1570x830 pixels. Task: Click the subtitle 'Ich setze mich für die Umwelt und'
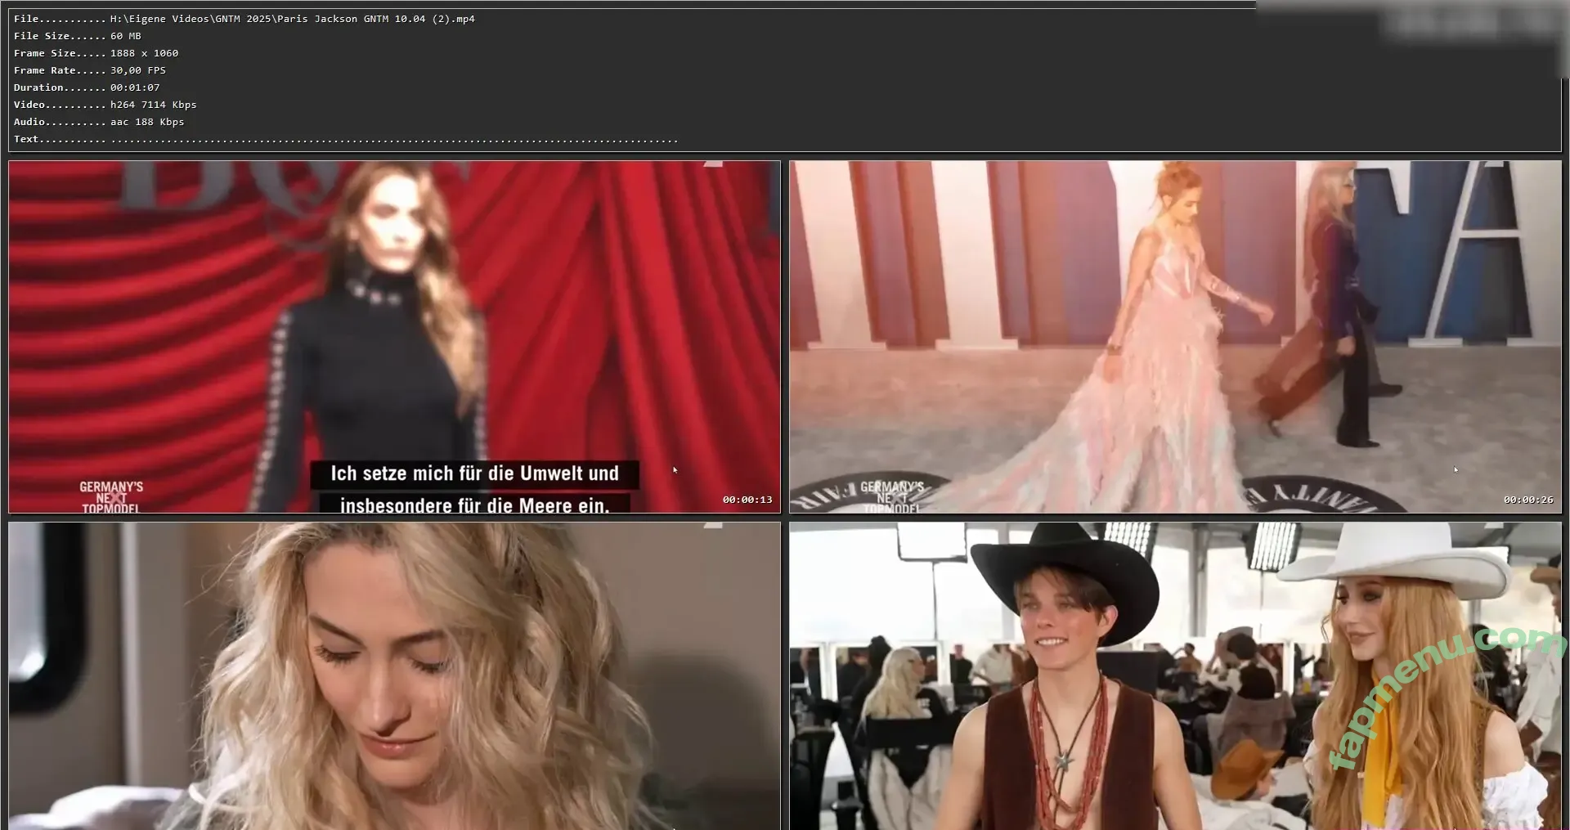[474, 473]
